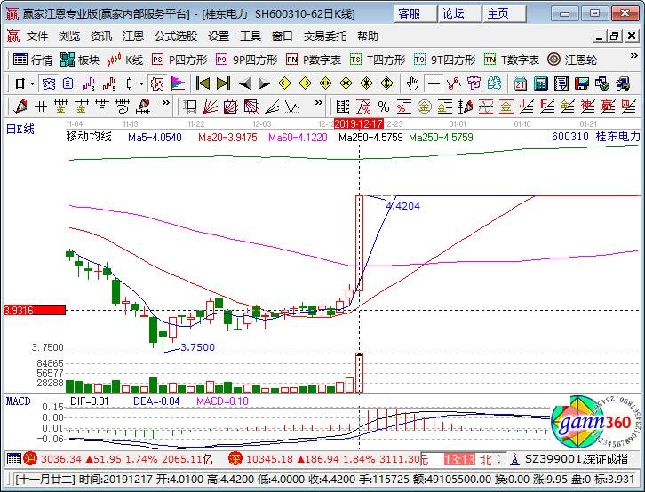Open the 江恩 menu
Image resolution: width=645 pixels, height=492 pixels.
point(133,36)
